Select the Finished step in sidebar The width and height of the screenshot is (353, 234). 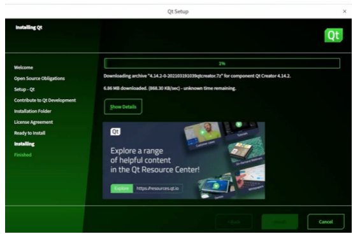[x=23, y=155]
